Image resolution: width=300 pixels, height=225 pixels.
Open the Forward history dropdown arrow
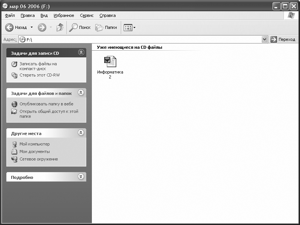click(x=51, y=27)
